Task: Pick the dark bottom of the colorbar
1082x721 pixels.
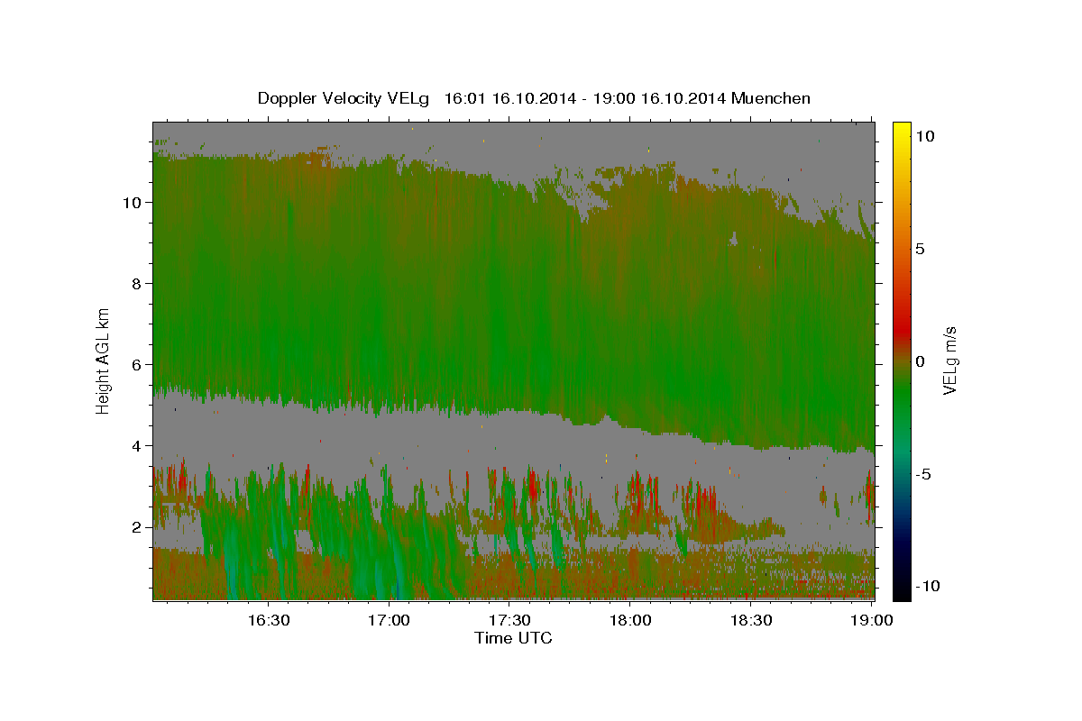Action: [902, 586]
